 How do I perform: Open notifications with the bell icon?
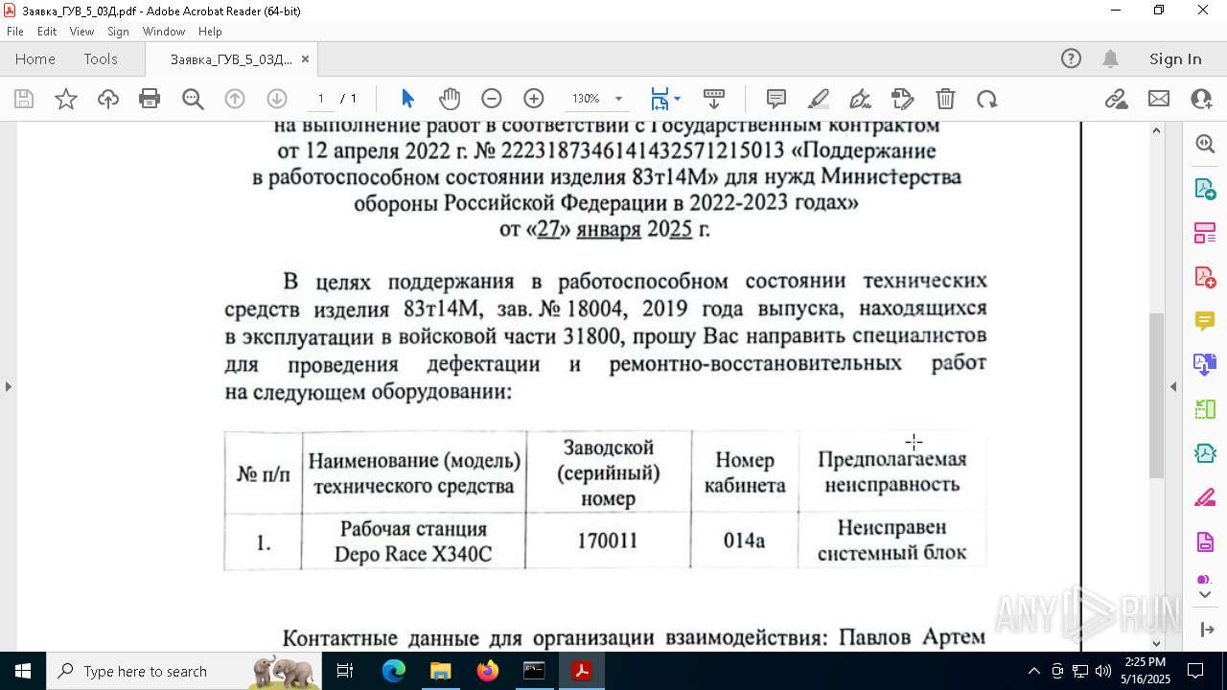tap(1111, 58)
